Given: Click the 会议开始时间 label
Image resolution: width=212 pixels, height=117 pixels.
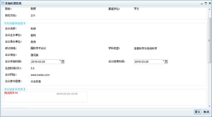Looking at the screenshot, I should pyautogui.click(x=13, y=62).
